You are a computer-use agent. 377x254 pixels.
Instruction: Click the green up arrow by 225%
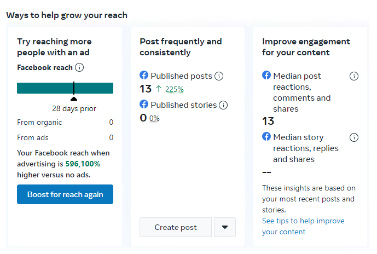pos(159,89)
